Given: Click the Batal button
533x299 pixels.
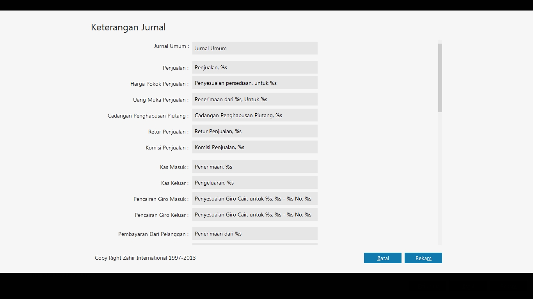Looking at the screenshot, I should 382,258.
